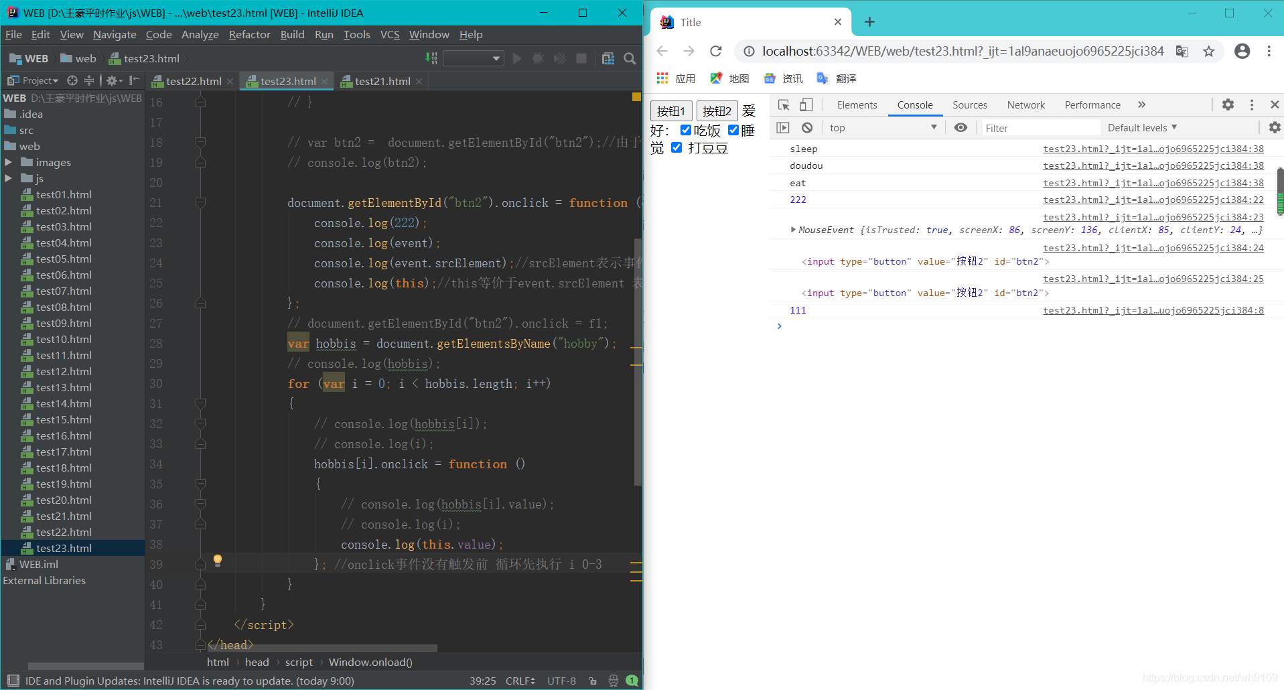
Task: Open Project Structure icon in IntelliJ toolbar
Action: (x=608, y=59)
